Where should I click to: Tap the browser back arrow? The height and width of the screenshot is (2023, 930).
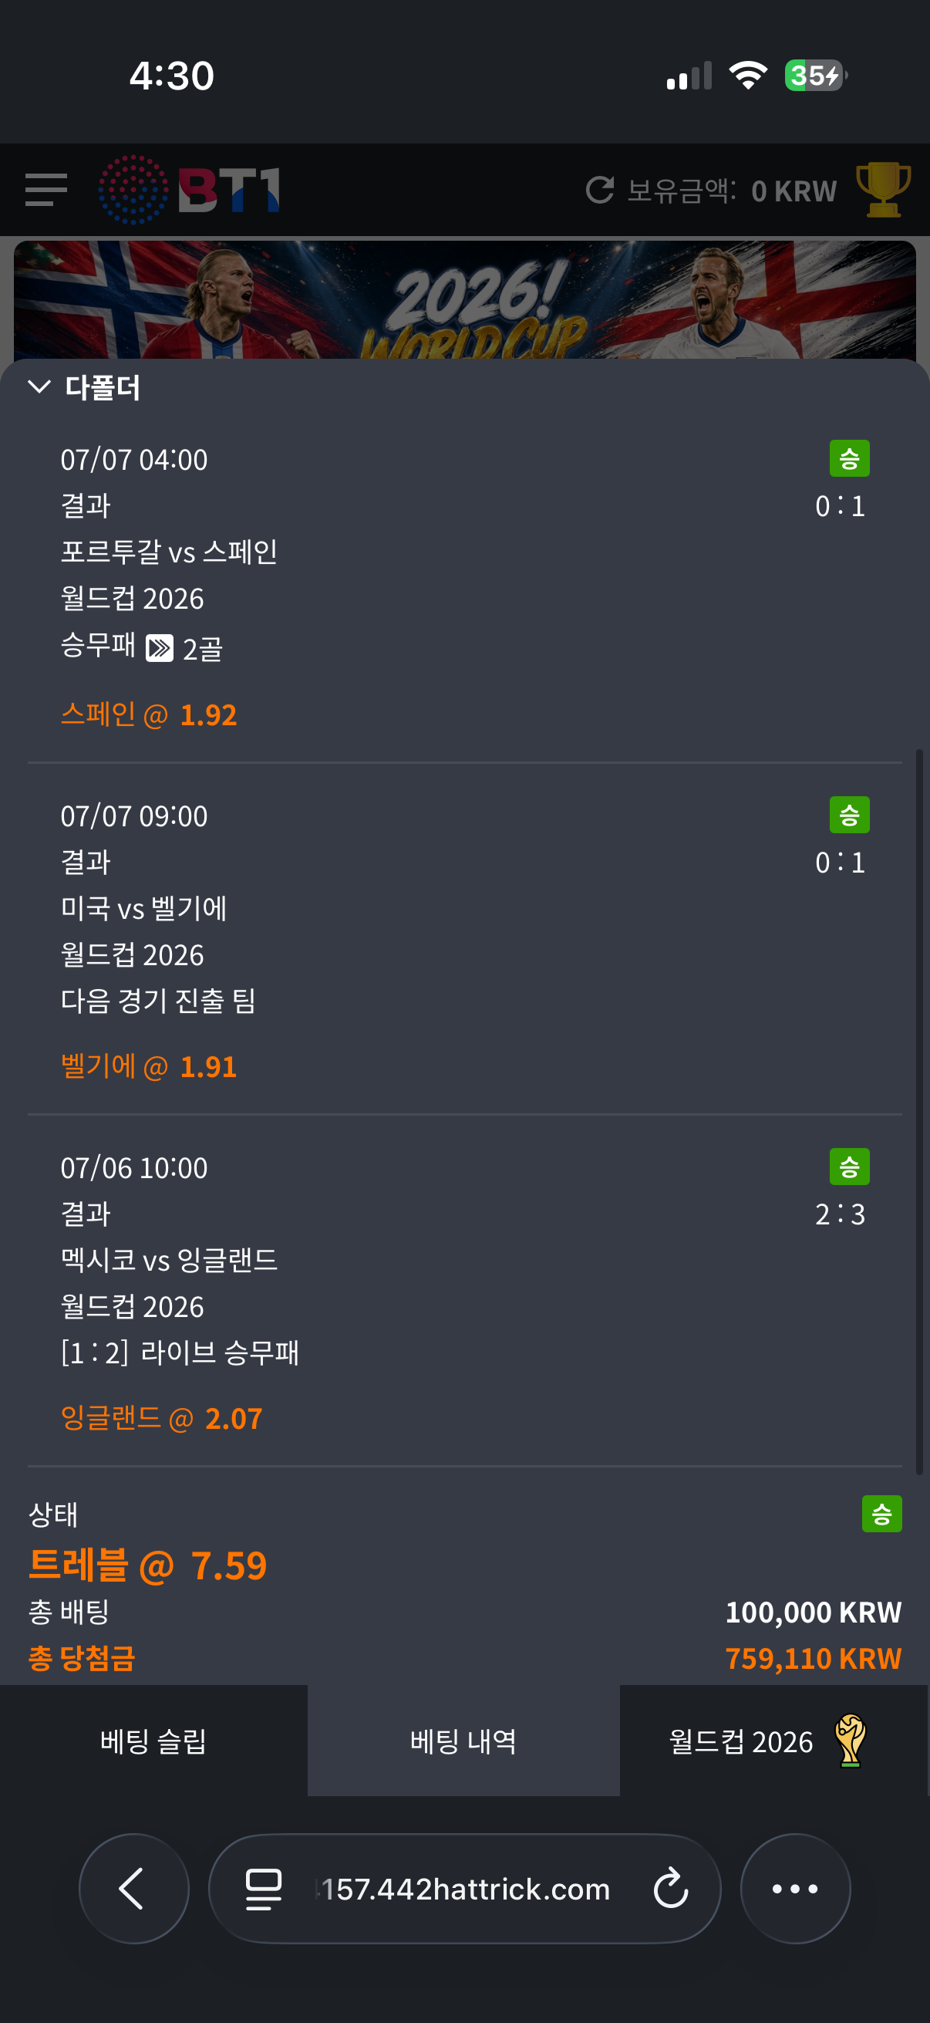click(x=133, y=1888)
